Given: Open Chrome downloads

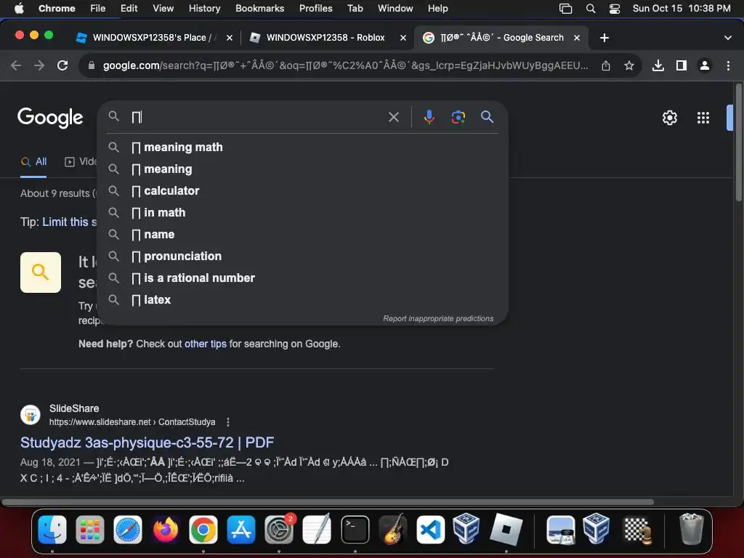Looking at the screenshot, I should (x=658, y=65).
